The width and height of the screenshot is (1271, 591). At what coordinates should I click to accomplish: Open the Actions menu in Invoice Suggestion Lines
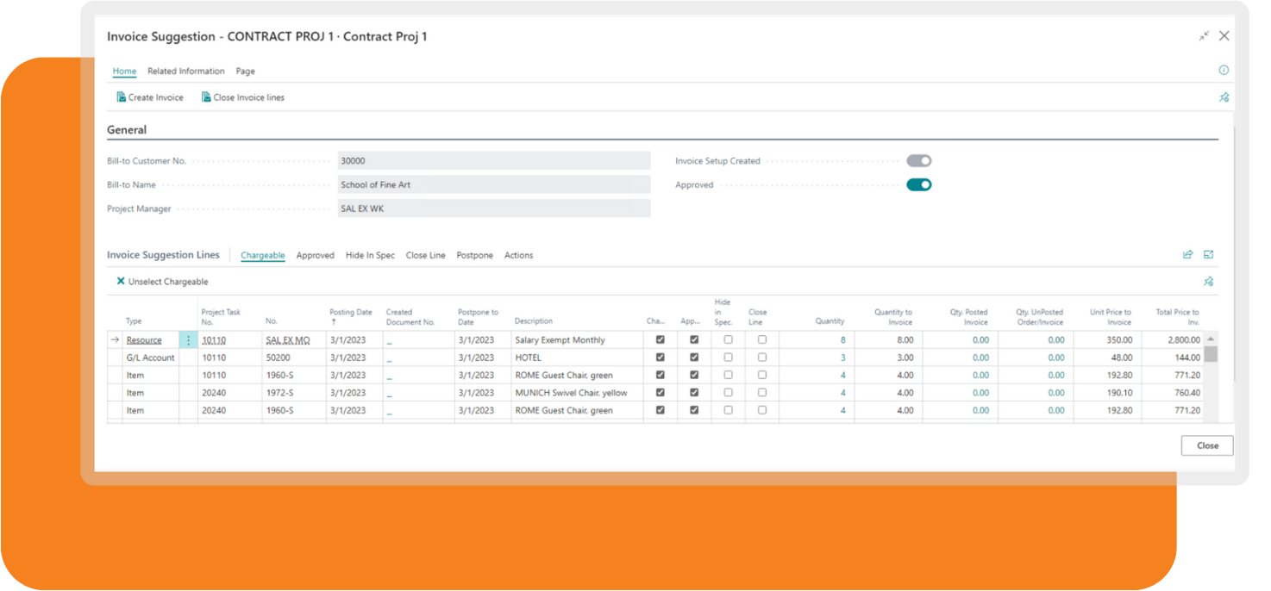click(x=518, y=255)
